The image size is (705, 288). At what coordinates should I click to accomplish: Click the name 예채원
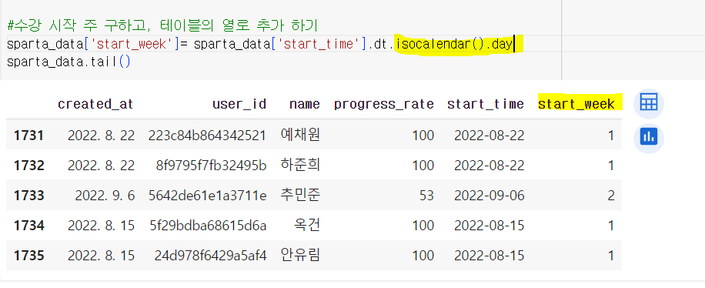[x=300, y=135]
